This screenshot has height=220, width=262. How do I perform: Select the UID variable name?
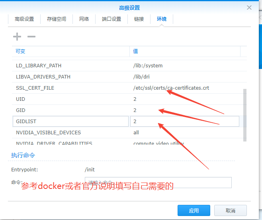click(20, 99)
